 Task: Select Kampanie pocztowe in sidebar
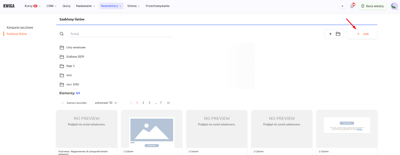20,28
